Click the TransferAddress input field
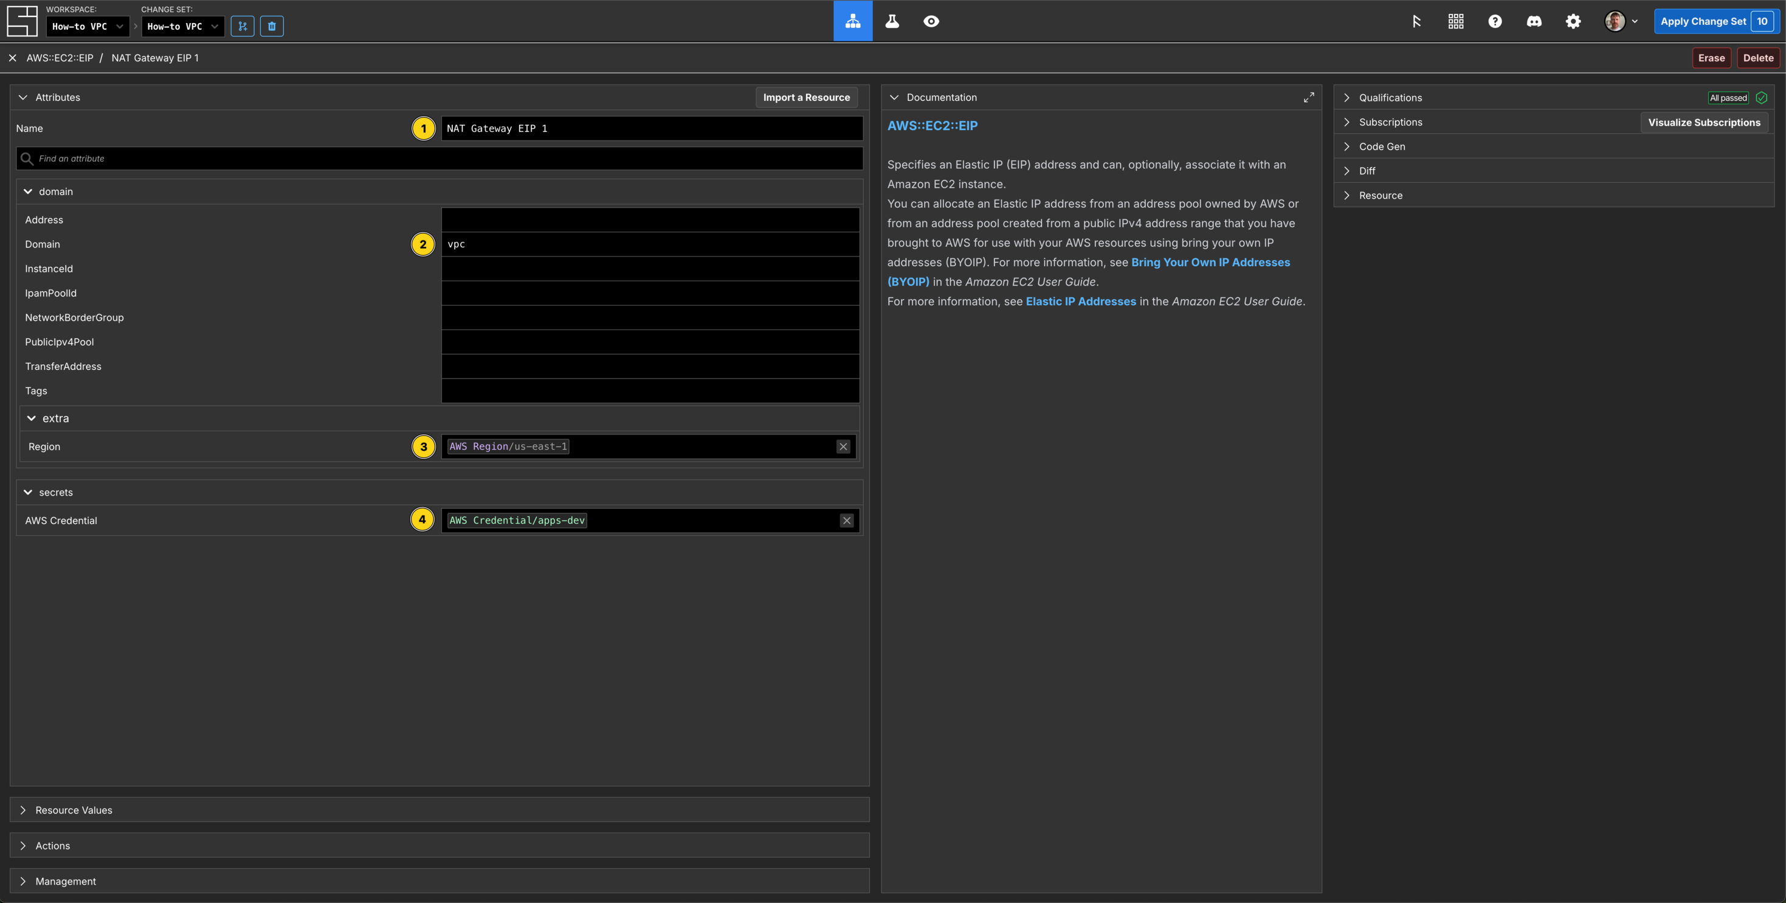This screenshot has width=1786, height=903. 650,366
